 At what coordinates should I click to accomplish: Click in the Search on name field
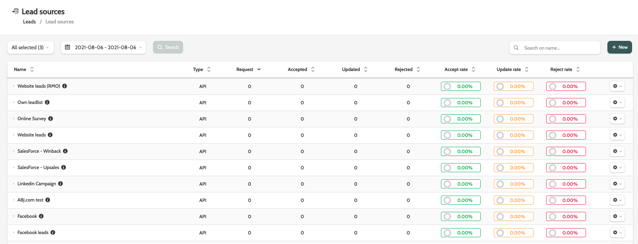(x=555, y=48)
